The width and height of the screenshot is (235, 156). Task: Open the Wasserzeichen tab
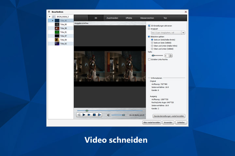tap(147, 18)
